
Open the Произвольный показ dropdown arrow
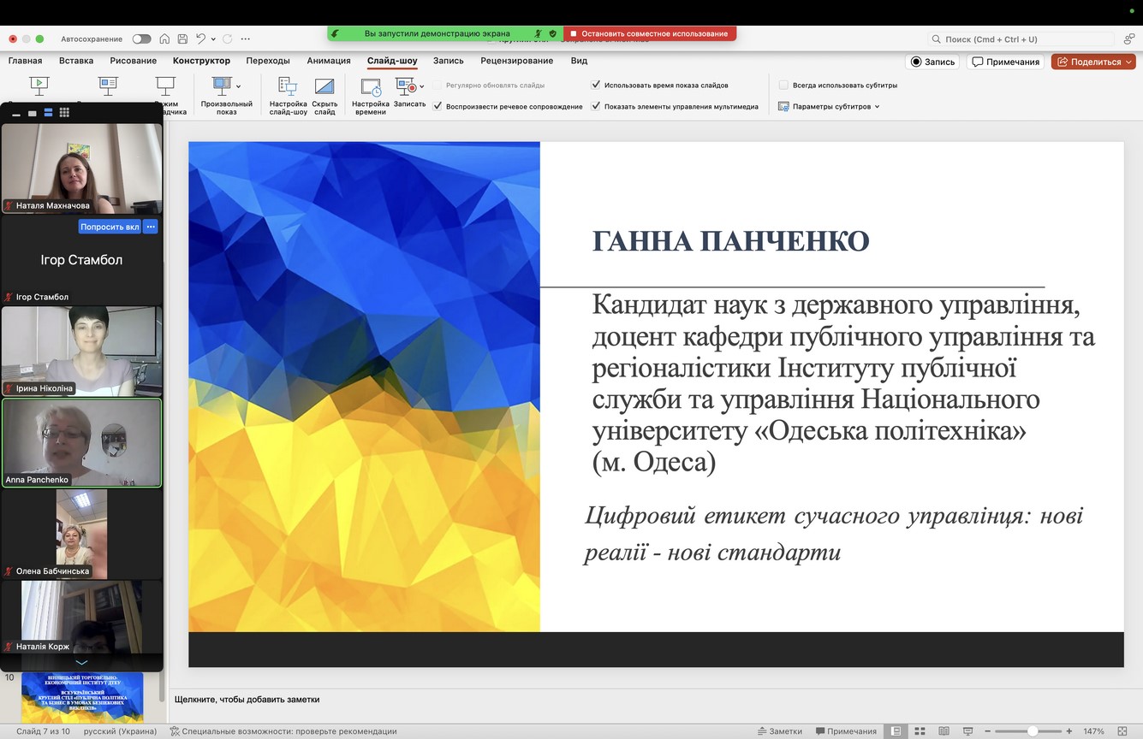pyautogui.click(x=238, y=86)
